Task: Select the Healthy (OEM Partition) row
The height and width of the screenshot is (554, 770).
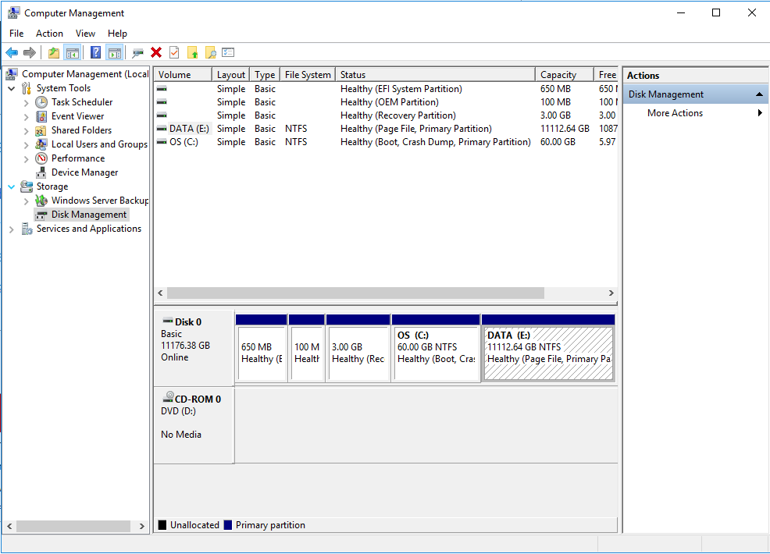Action: point(386,102)
